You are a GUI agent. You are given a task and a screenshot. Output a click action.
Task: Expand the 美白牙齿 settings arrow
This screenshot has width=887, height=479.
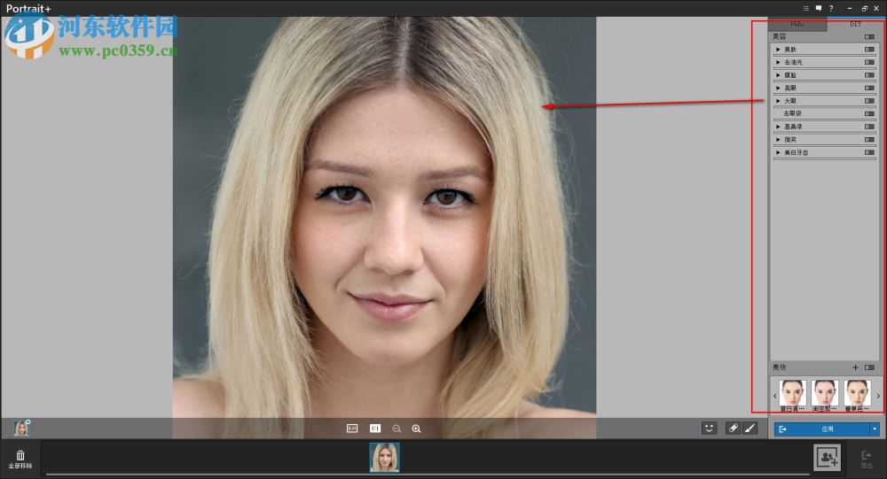[779, 152]
